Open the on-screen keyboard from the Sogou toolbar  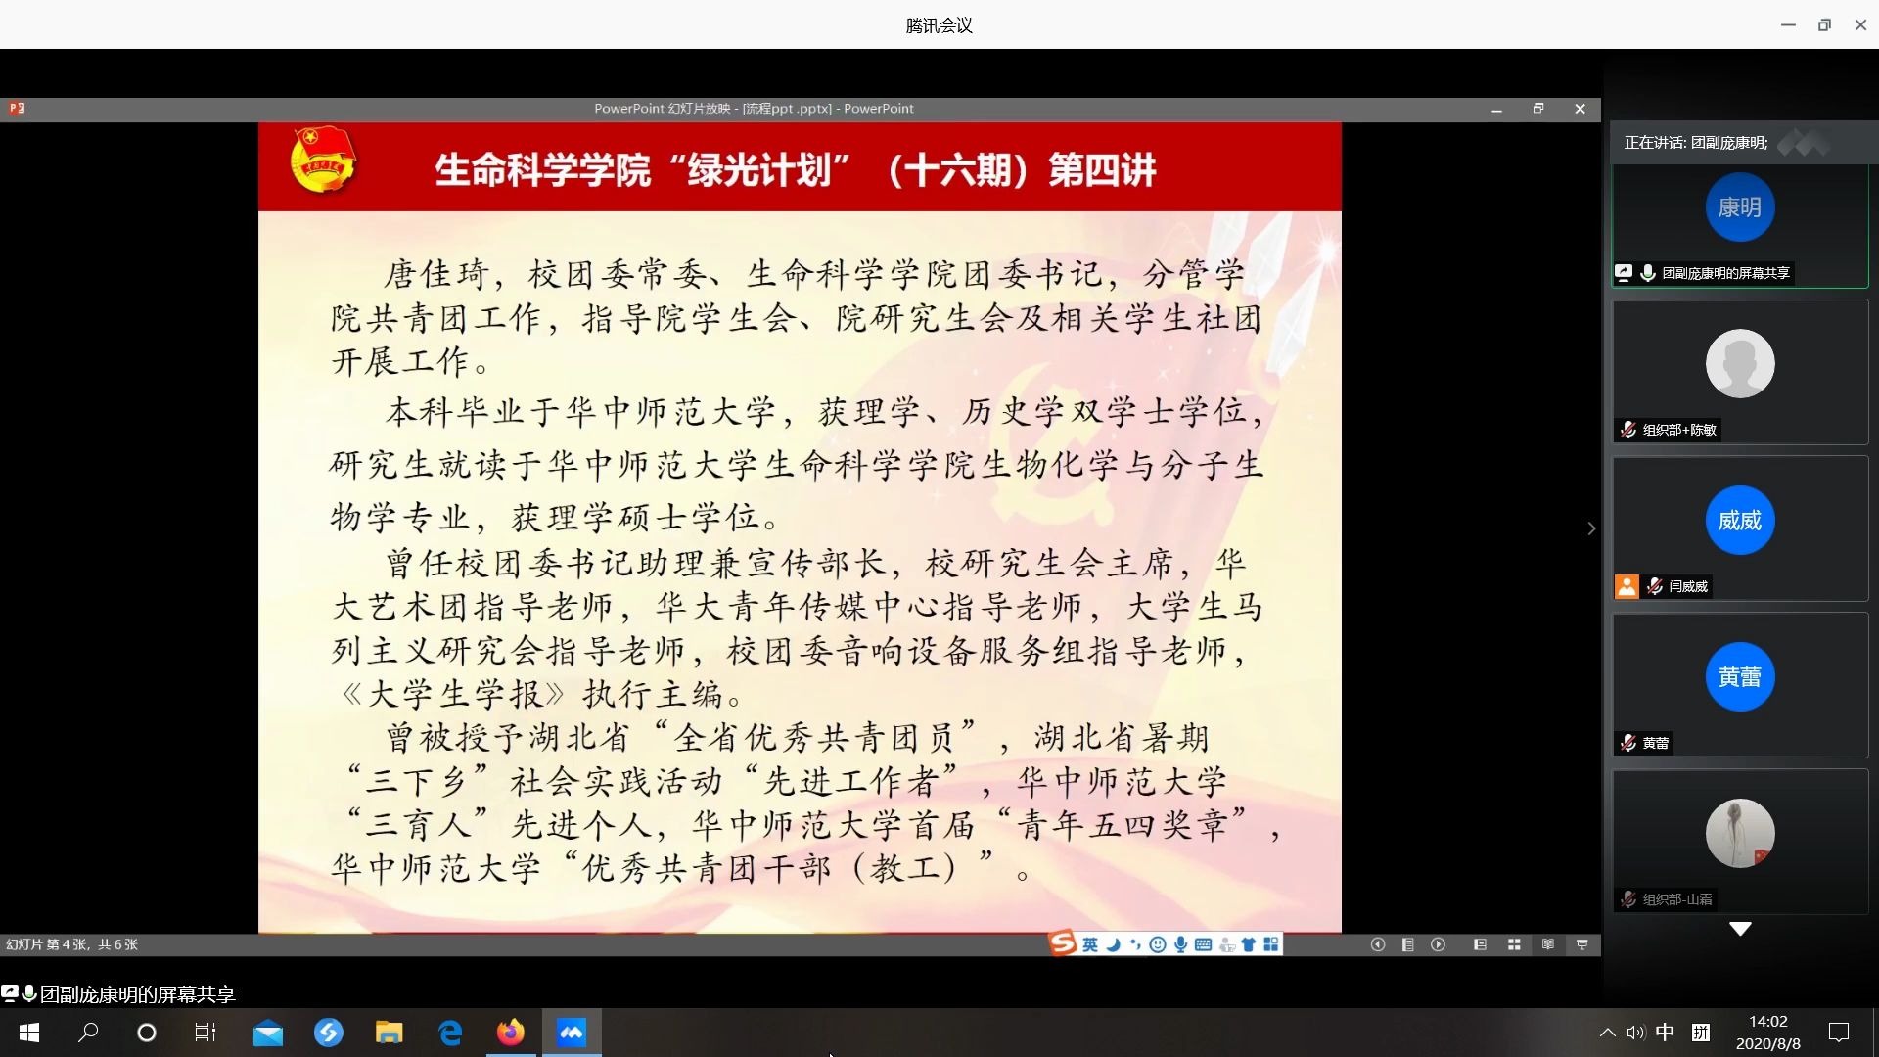1204,943
